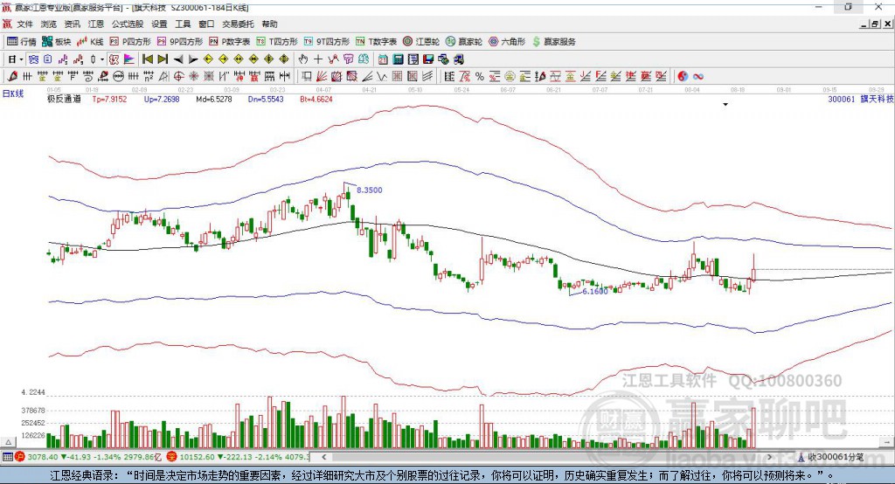Image resolution: width=895 pixels, height=484 pixels.
Task: Click the yin-yang circle icon
Action: pyautogui.click(x=683, y=77)
